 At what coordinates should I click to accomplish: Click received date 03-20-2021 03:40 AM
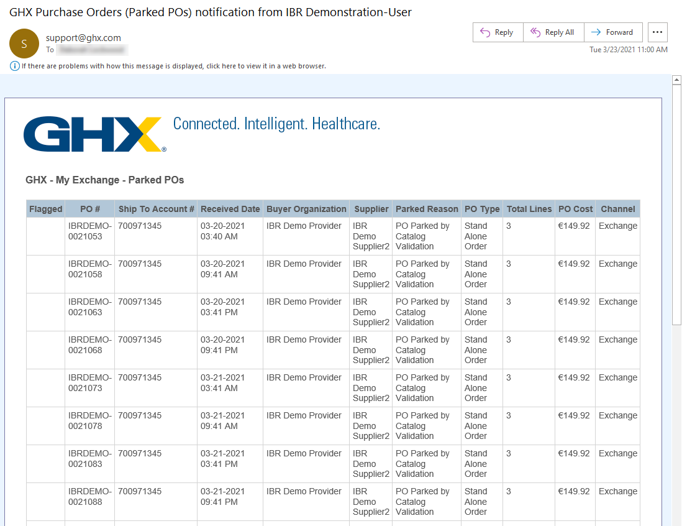click(223, 231)
